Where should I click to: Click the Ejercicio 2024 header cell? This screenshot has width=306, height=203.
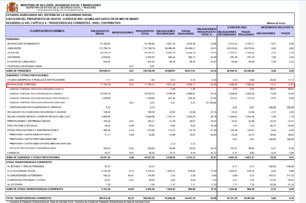click(x=236, y=27)
